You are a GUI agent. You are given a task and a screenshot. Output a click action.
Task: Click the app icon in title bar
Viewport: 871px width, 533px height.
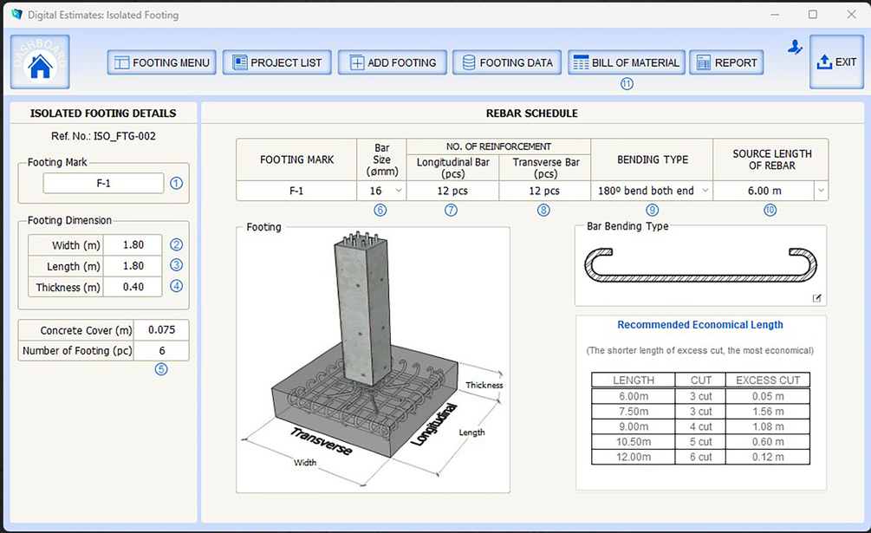point(16,15)
